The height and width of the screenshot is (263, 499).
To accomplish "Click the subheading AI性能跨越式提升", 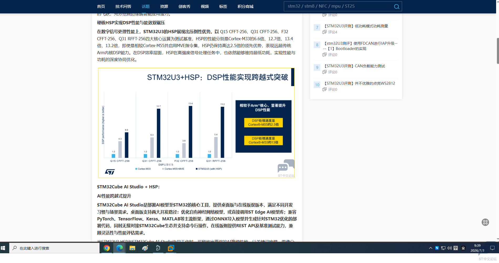I will pos(114,196).
